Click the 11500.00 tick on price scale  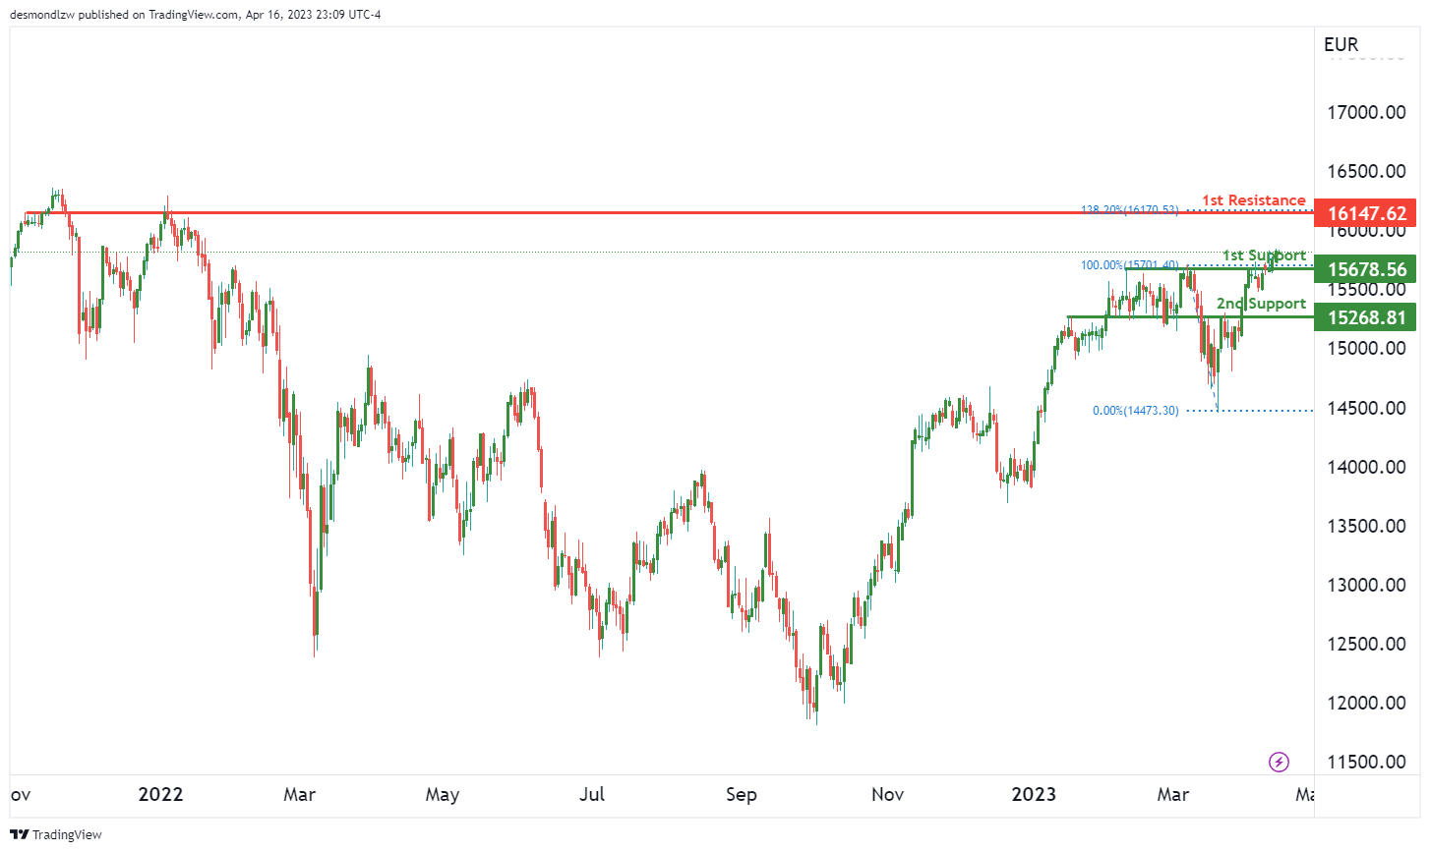[1366, 762]
